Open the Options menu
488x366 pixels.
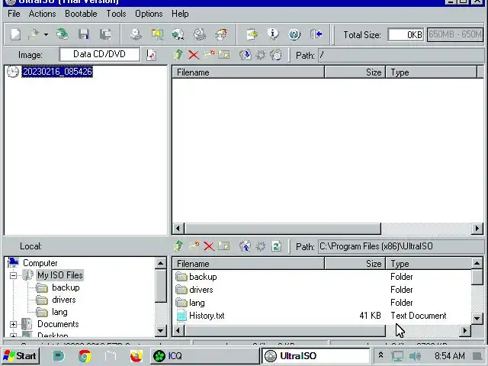(149, 14)
